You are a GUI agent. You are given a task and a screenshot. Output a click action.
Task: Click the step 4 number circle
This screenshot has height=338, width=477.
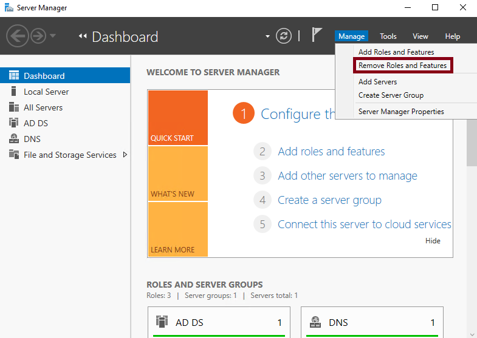point(263,200)
